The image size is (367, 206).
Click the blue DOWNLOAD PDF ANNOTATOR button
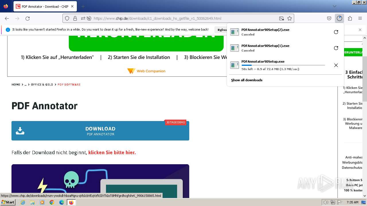click(100, 131)
